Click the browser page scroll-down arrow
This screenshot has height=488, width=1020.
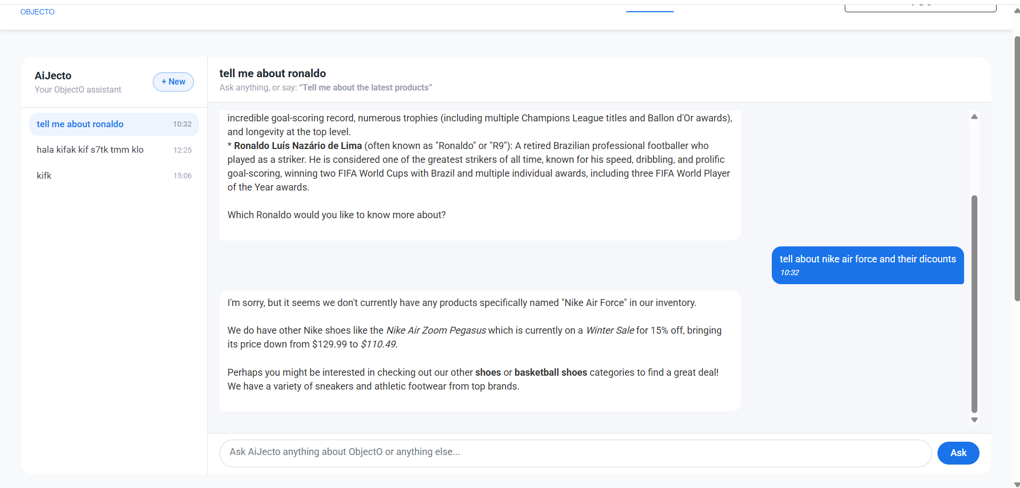click(x=1016, y=484)
